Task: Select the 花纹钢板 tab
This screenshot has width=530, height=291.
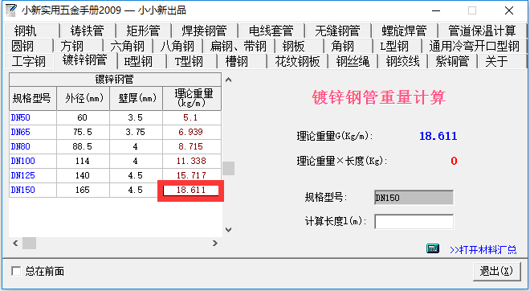Action: tap(297, 61)
